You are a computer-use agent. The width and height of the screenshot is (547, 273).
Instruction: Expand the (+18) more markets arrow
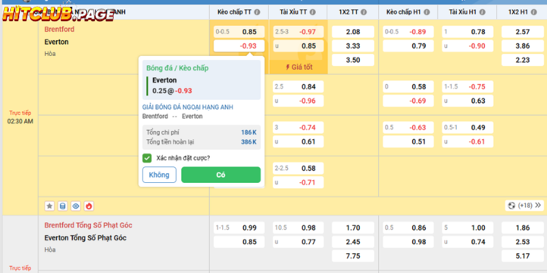[x=538, y=205]
